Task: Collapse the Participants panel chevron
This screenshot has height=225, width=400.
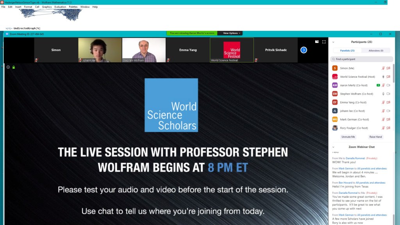Action: (333, 42)
